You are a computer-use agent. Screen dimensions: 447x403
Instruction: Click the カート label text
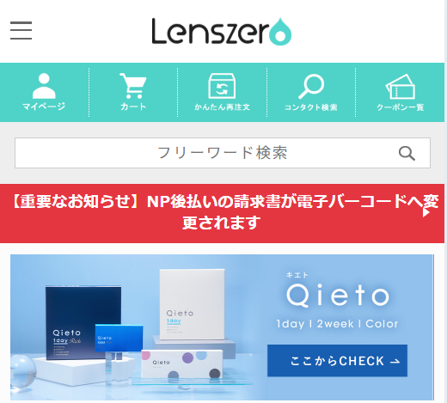click(x=133, y=107)
